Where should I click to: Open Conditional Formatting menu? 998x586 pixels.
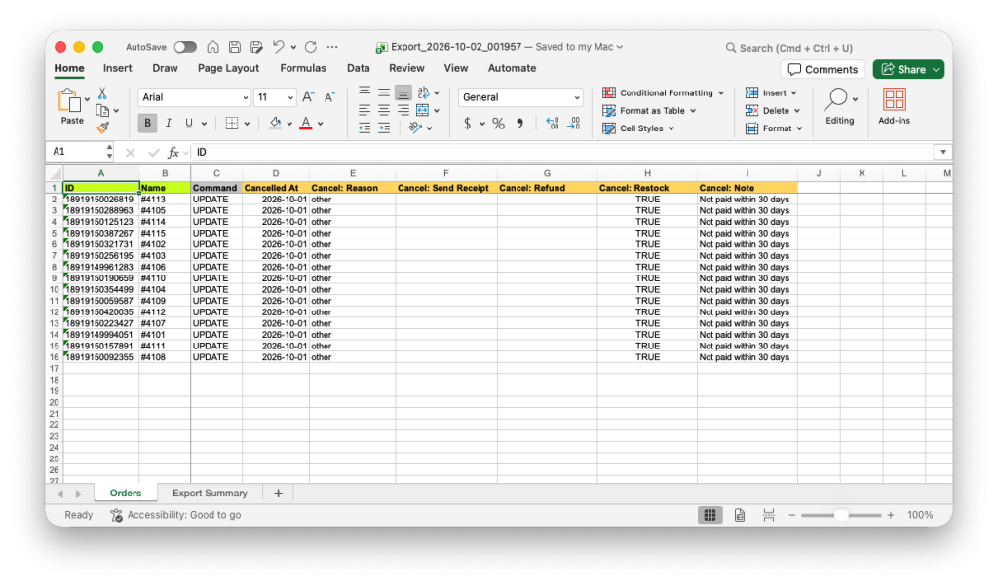pos(663,92)
